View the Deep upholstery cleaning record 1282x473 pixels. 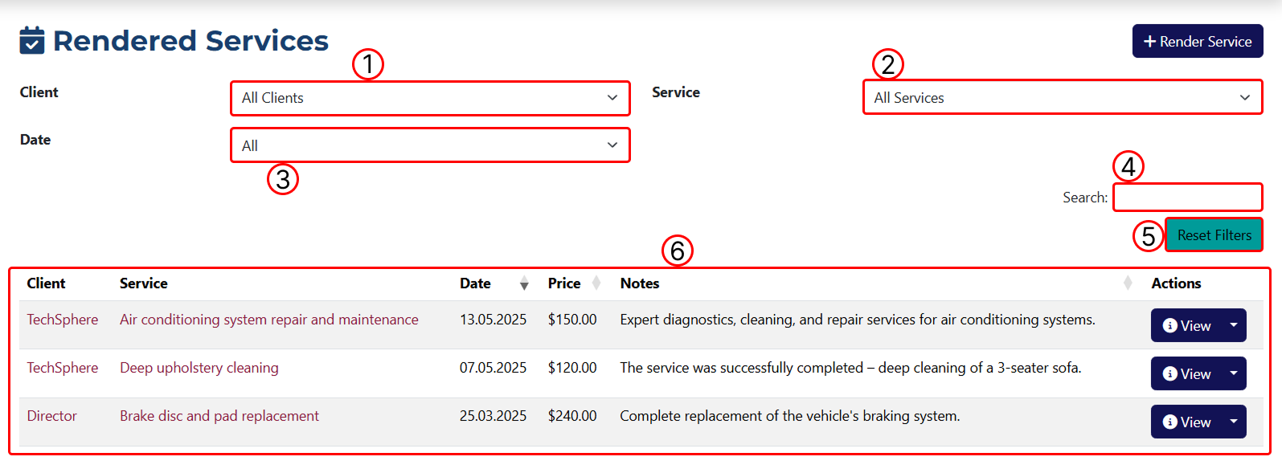[x=1187, y=373]
